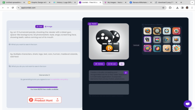The height and width of the screenshot is (110, 195).
Task: Open the Chrome profile avatar
Action: 187,8
